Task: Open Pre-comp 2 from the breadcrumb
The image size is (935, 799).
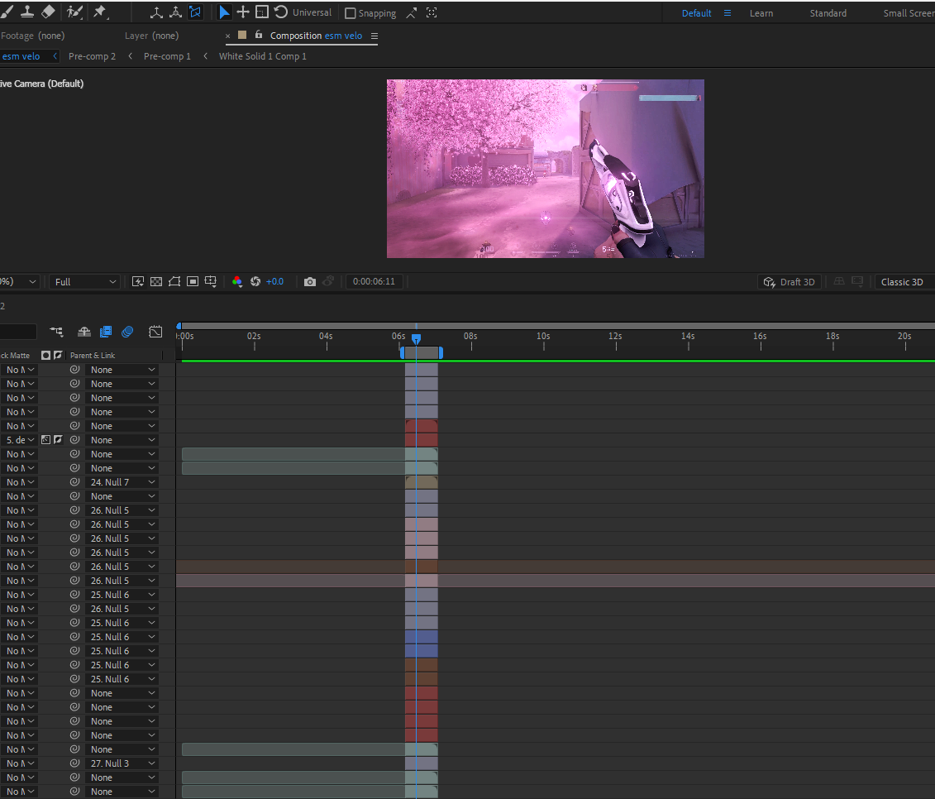Action: (92, 56)
